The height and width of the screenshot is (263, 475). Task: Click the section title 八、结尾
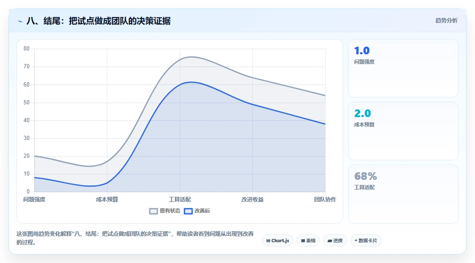point(98,21)
